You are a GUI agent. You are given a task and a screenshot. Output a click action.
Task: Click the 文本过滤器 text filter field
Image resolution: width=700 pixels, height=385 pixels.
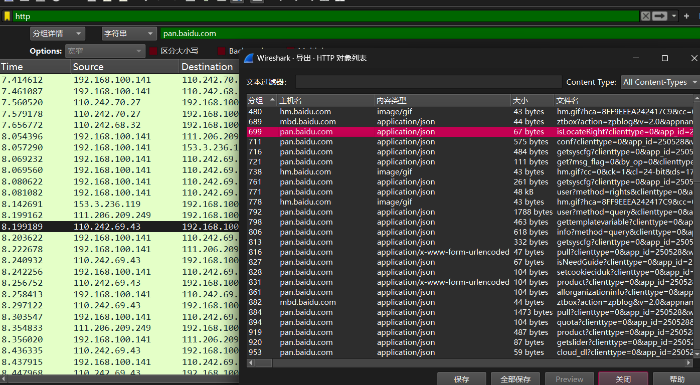click(428, 82)
